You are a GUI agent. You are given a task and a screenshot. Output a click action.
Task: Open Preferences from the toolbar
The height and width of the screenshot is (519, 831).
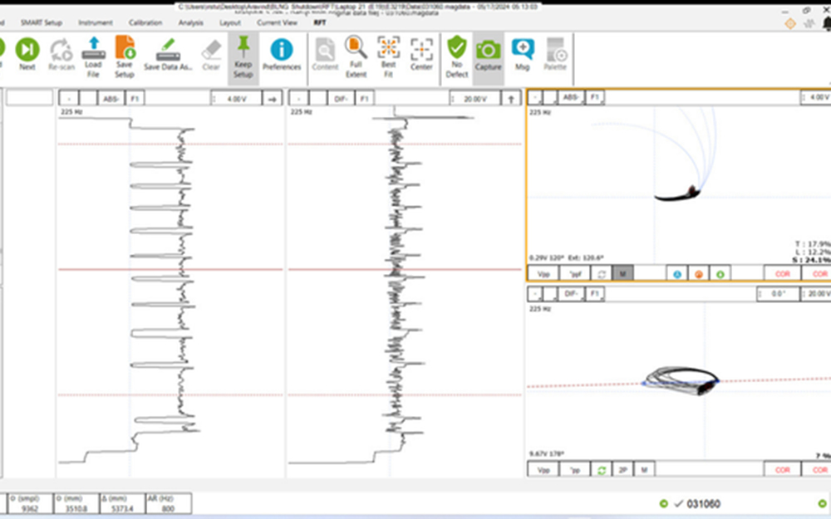[282, 50]
